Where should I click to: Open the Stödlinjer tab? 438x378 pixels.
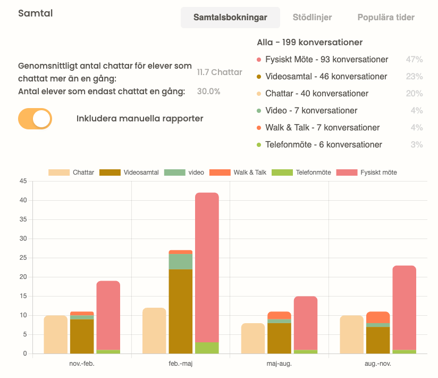tap(312, 18)
